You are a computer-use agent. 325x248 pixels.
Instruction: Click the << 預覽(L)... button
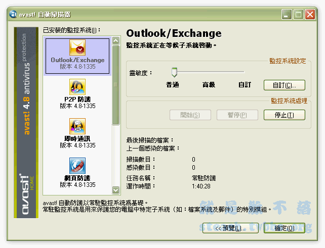coord(230,228)
